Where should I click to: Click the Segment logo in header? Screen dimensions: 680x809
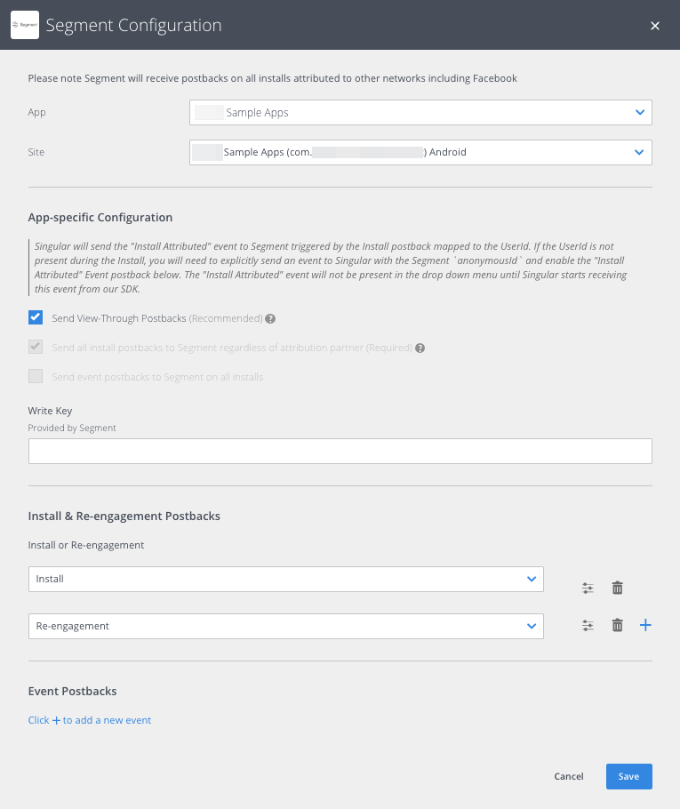pos(24,26)
